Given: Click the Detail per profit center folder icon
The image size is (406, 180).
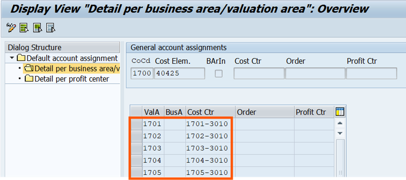Looking at the screenshot, I should tap(29, 79).
